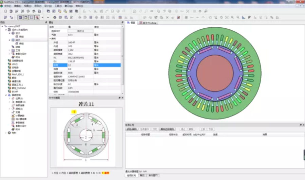The image size is (305, 180).
Task: Click the hand pan tool icon
Action: (x=210, y=18)
